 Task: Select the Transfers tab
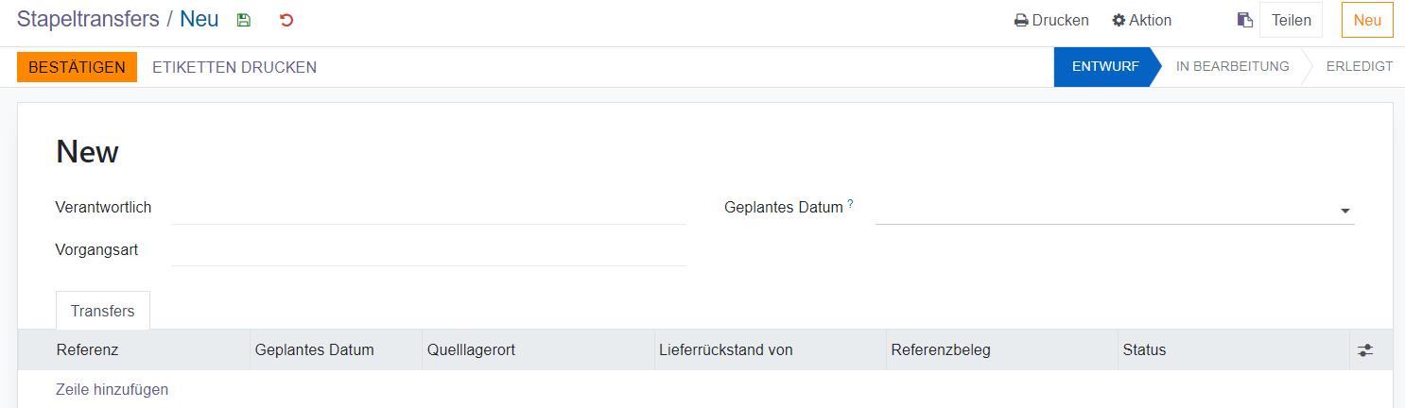[103, 311]
